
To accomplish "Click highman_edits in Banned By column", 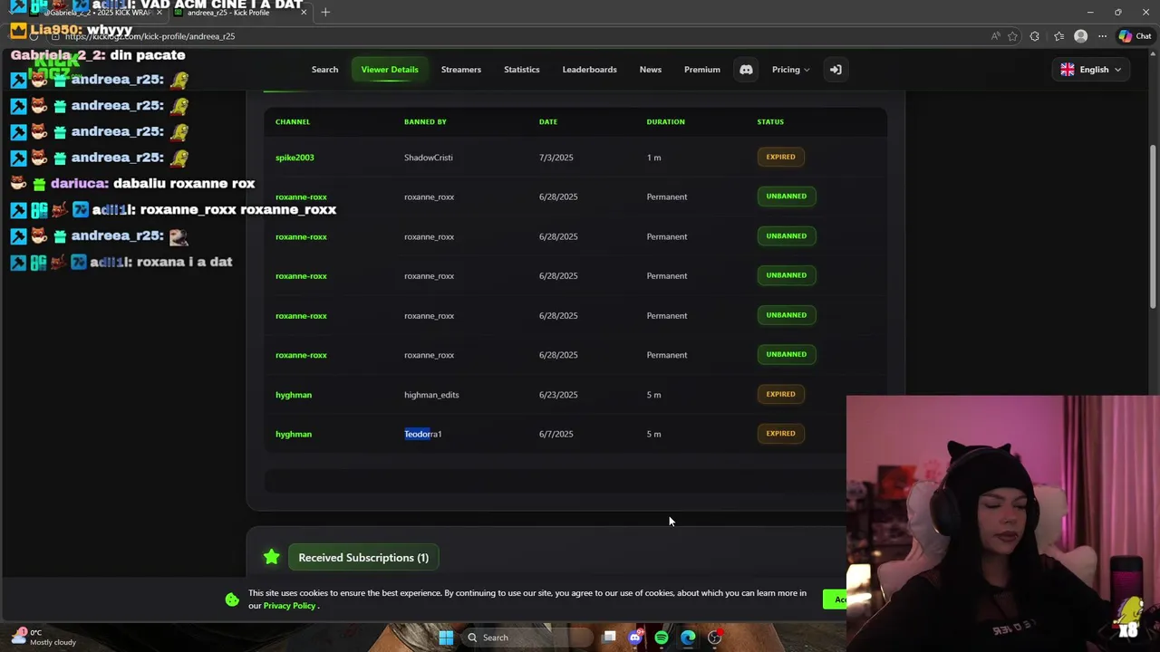I will click(431, 395).
